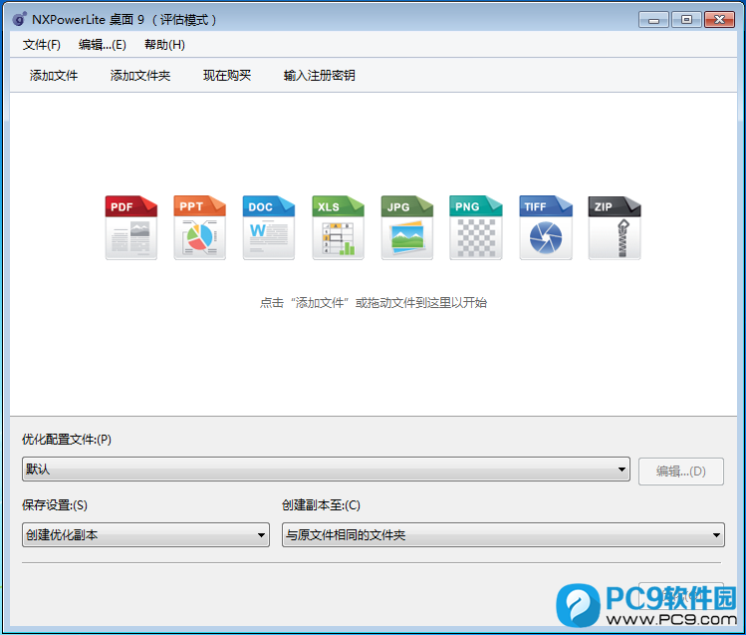Viewport: 746px width, 635px height.
Task: Open the 创建副本至 dropdown showing 与原文件相同的文件夹
Action: (503, 535)
